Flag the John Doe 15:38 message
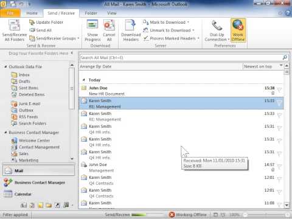The image size is (292, 219). point(279,90)
